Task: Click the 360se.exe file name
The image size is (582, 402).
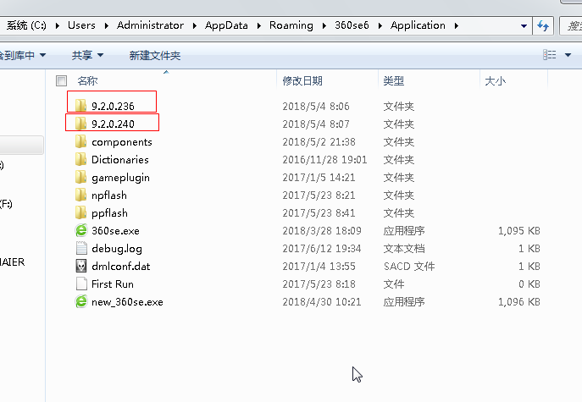Action: click(x=115, y=230)
